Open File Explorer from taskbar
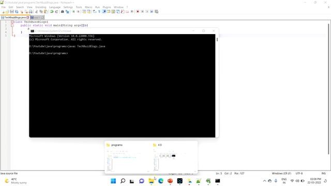 (x=151, y=181)
